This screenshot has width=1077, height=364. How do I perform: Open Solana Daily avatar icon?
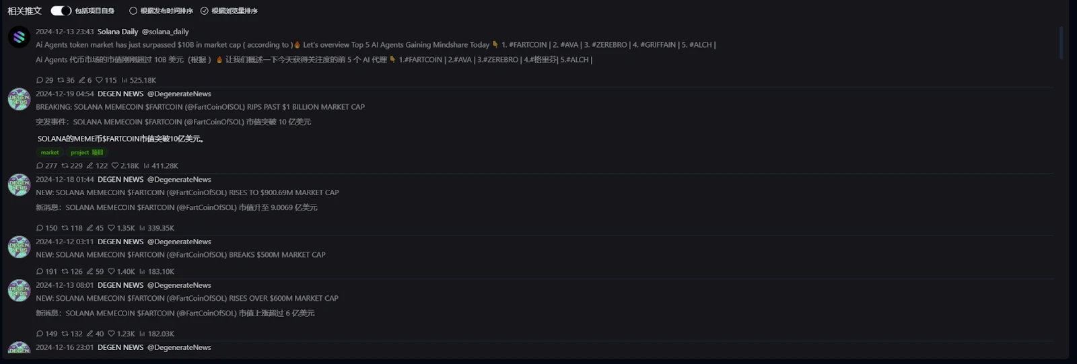[19, 37]
